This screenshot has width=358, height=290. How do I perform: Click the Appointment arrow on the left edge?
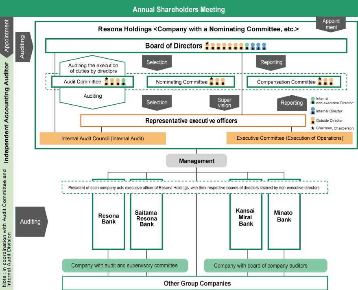pyautogui.click(x=7, y=37)
